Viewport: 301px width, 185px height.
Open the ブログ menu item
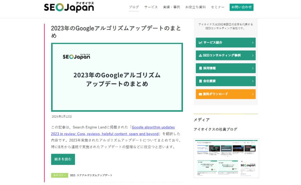[x=134, y=7]
